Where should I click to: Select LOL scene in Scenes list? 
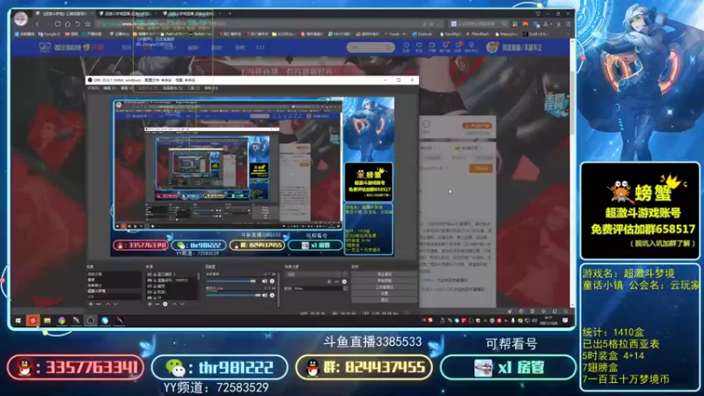114,297
